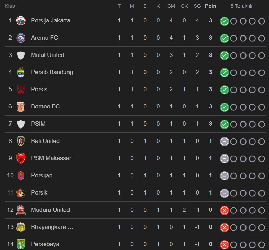
Task: Click the PSM Makassar club crest
Action: click(21, 158)
